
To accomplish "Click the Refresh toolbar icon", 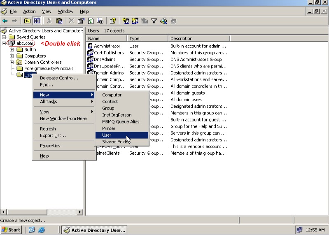I will 91,21.
